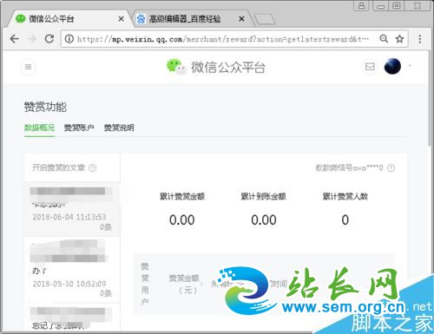Open the 赞赏说明 tab
The height and width of the screenshot is (334, 434).
coord(119,128)
